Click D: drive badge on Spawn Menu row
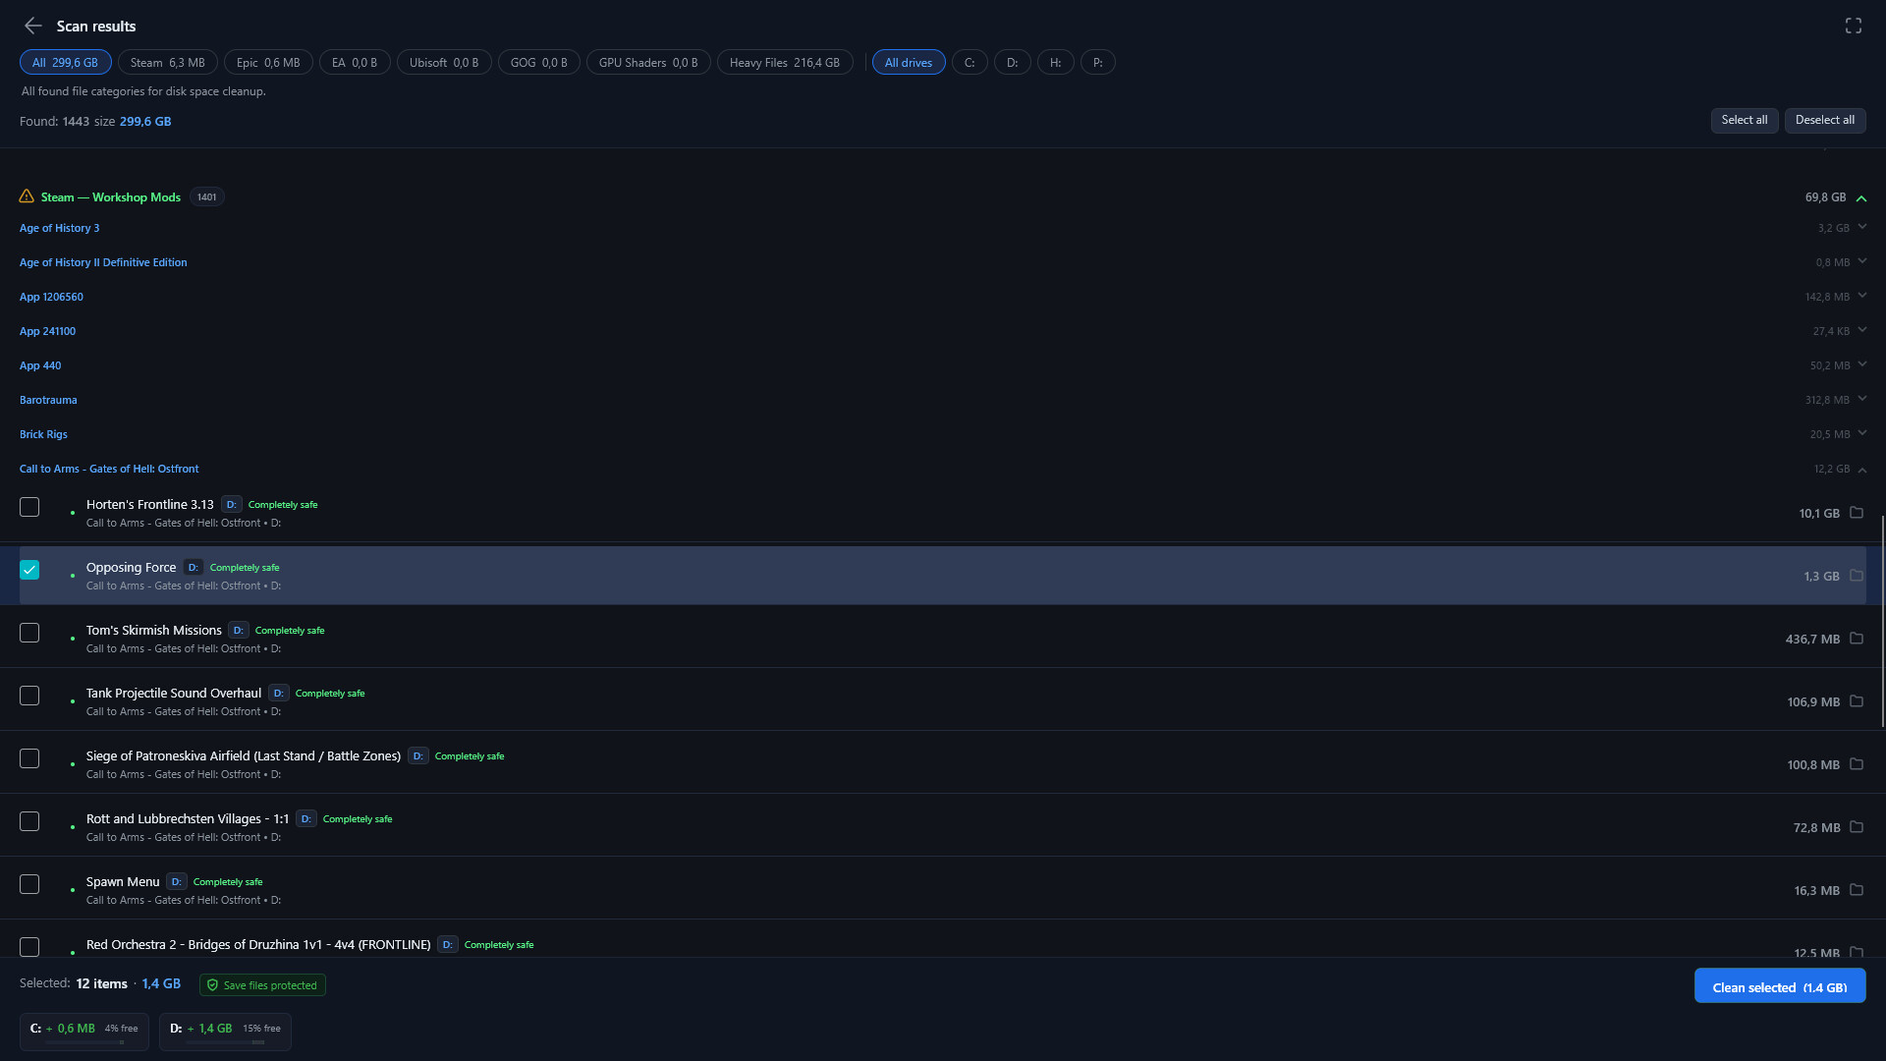Viewport: 1886px width, 1061px height. click(177, 882)
